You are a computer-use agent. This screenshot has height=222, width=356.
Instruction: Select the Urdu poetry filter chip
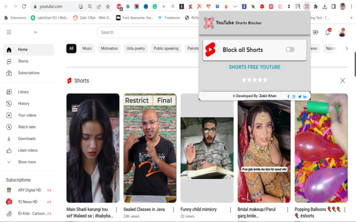point(136,48)
